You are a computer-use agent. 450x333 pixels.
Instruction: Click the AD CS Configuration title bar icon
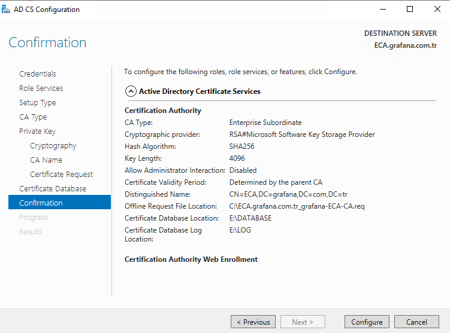click(x=6, y=9)
